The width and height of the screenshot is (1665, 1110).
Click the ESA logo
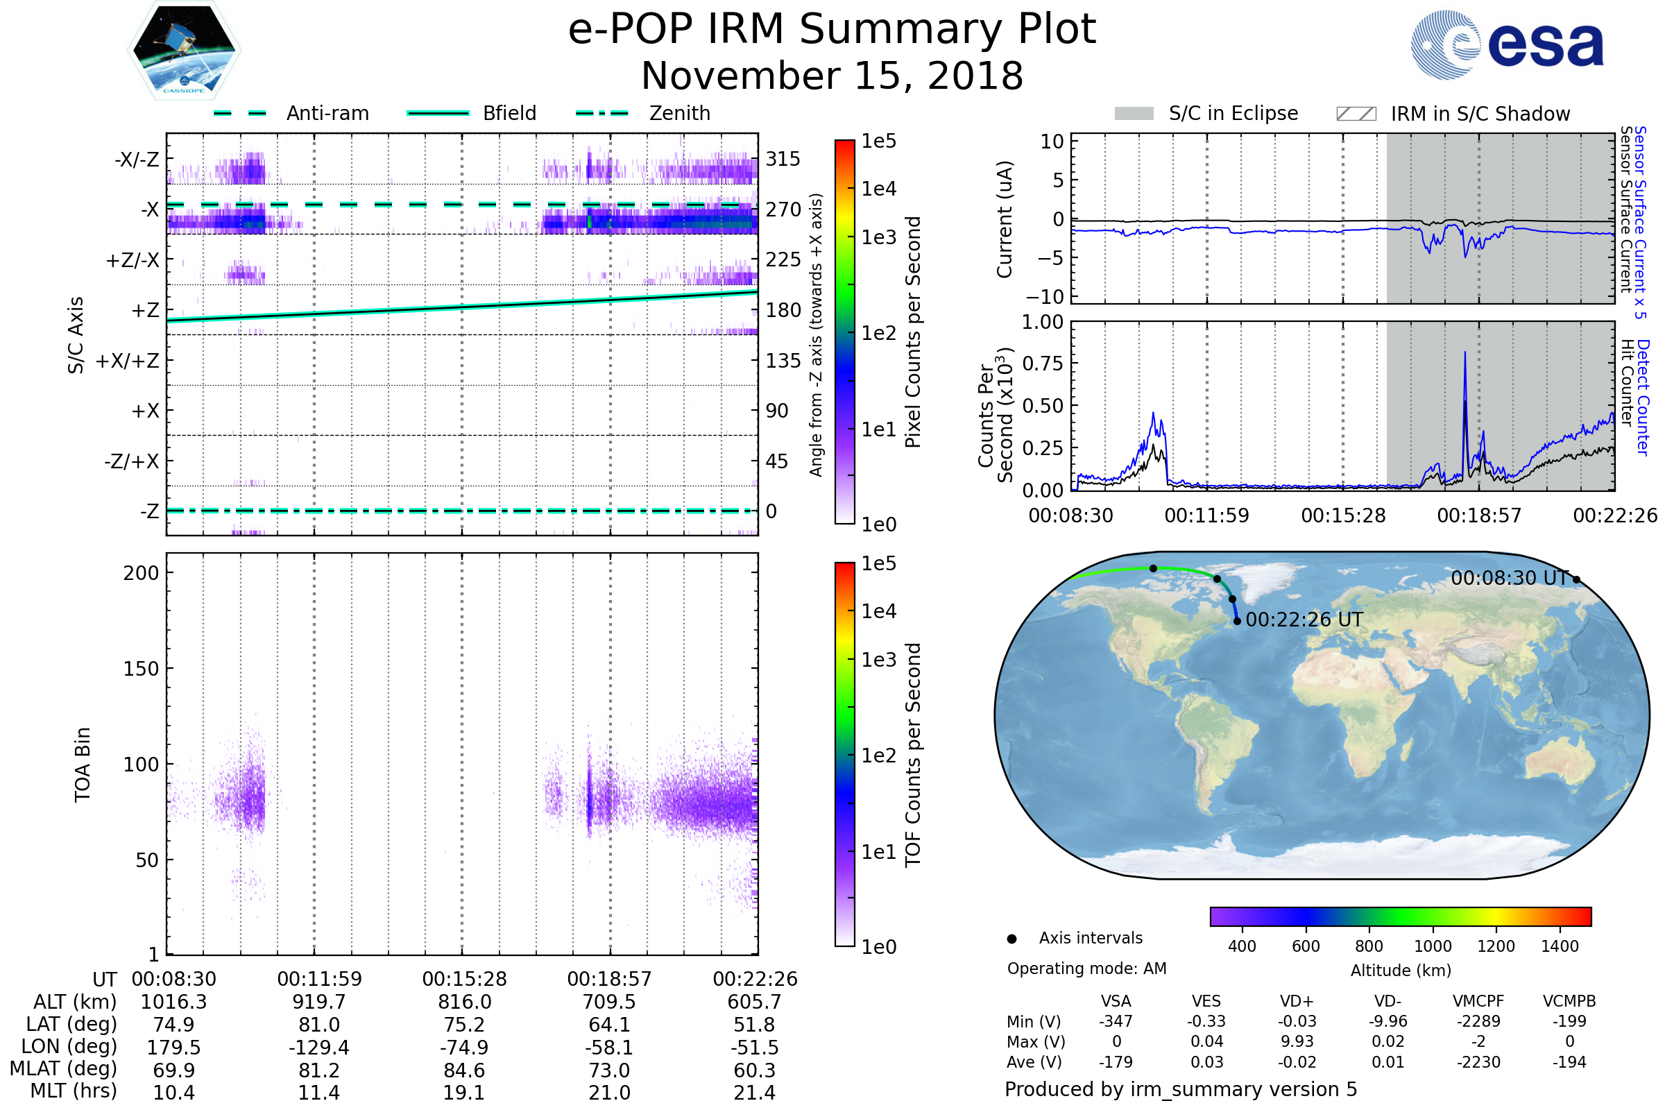[x=1506, y=44]
